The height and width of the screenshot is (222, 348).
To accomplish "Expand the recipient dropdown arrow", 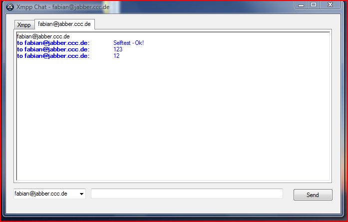I will (82, 194).
